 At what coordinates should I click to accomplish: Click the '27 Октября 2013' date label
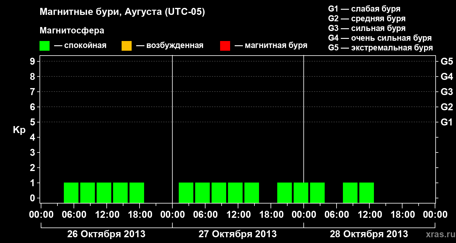238,234
